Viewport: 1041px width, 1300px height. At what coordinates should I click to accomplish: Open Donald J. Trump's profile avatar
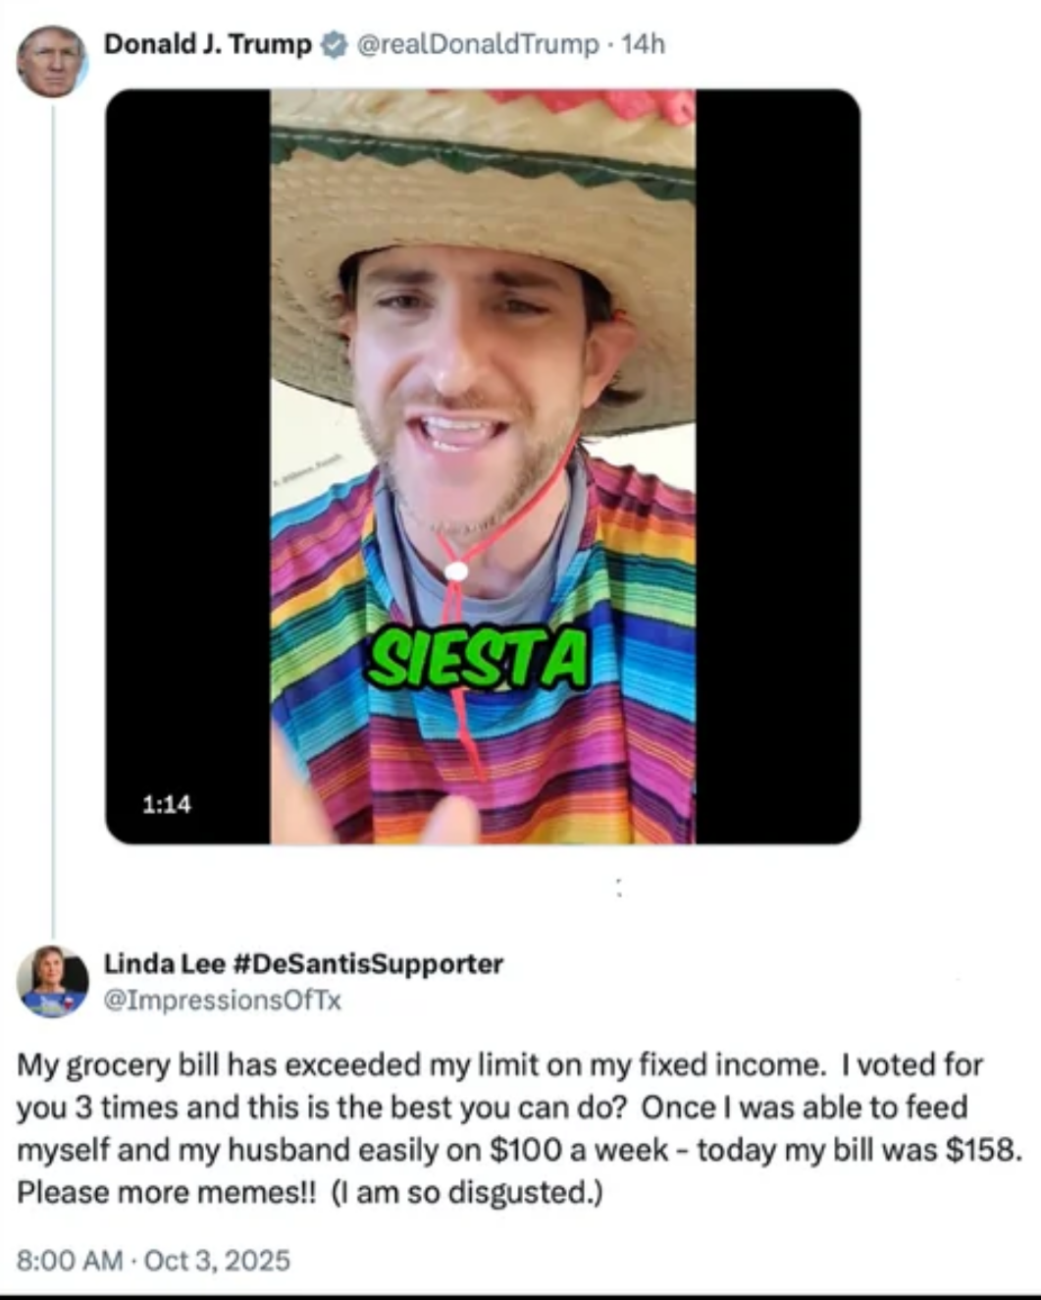(52, 61)
